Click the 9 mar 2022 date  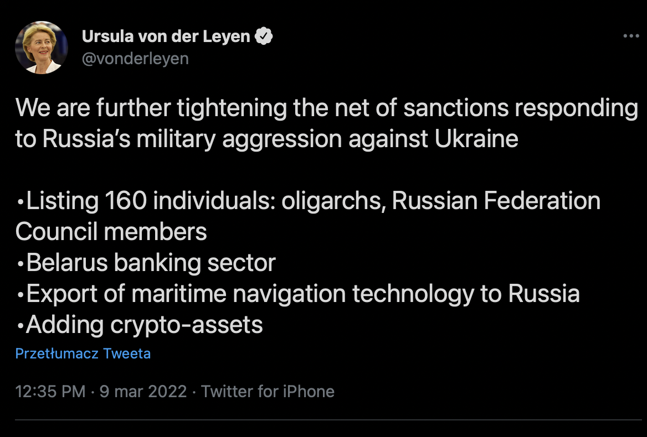click(x=143, y=391)
